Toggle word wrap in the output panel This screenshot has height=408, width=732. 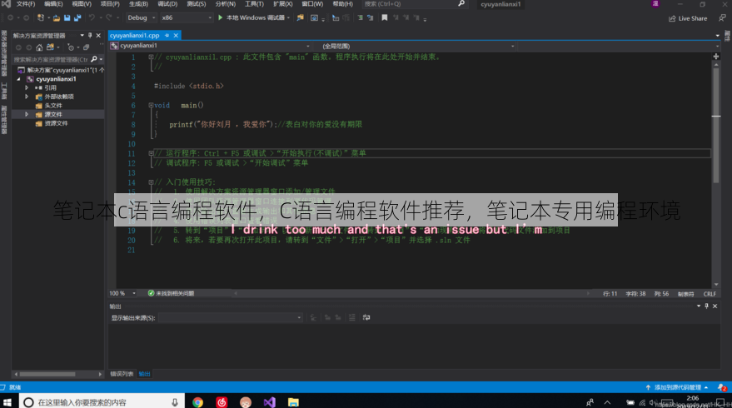[366, 317]
